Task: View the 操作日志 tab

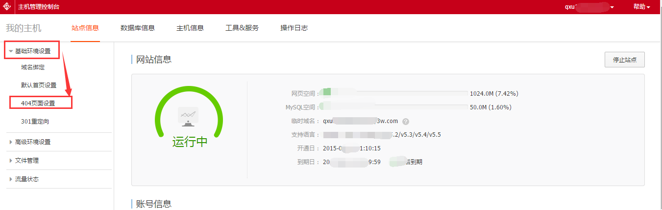Action: click(x=294, y=28)
